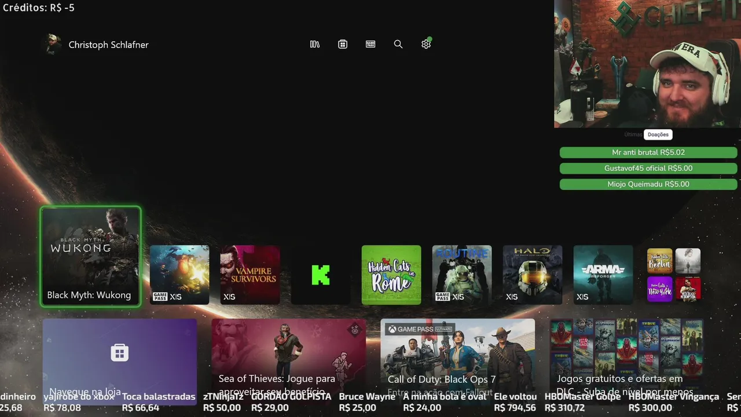Click the Miojo Queimadu R$5.00 donation bar
The image size is (741, 417).
click(648, 184)
